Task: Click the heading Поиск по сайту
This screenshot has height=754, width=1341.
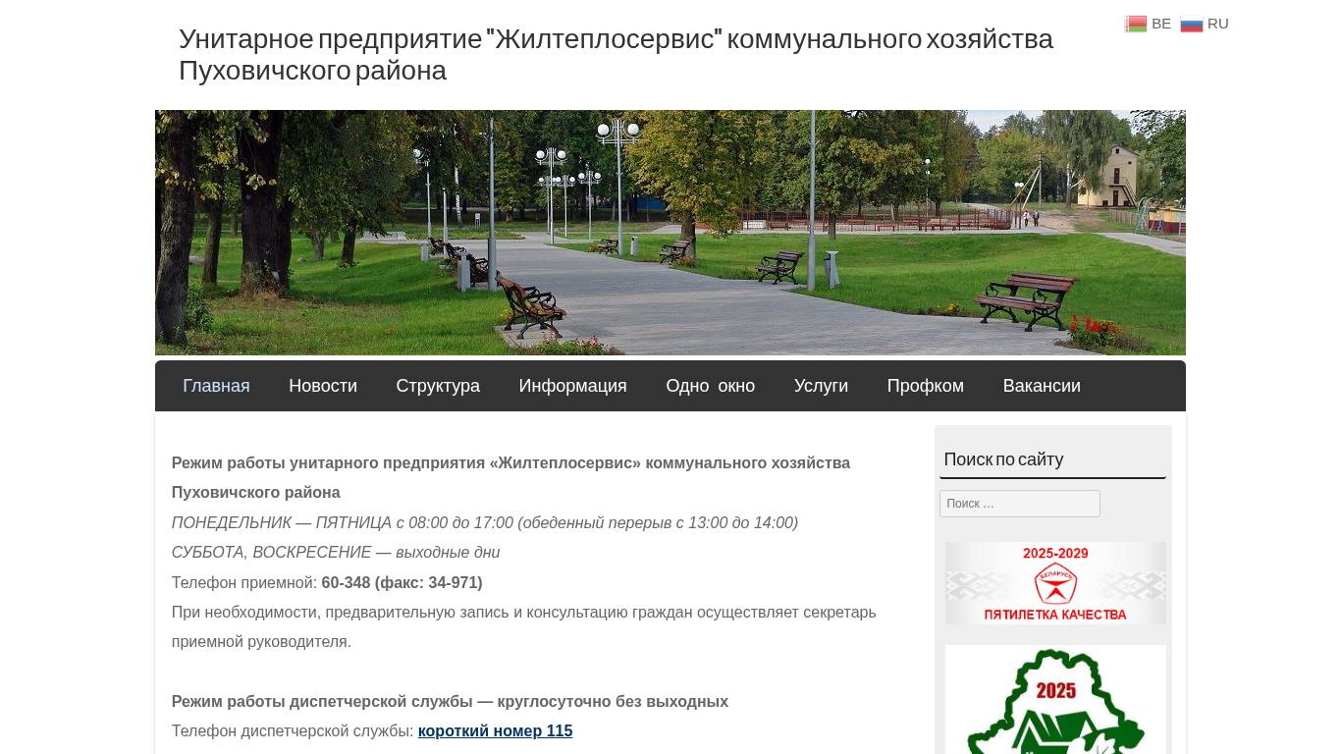Action: tap(1003, 459)
